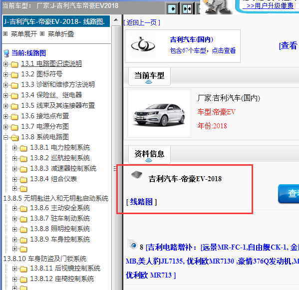Viewport: 299px width, 290px height.
Task: Click folder icon of 13.3 诊断和维修方法说明
Action: click(14, 85)
